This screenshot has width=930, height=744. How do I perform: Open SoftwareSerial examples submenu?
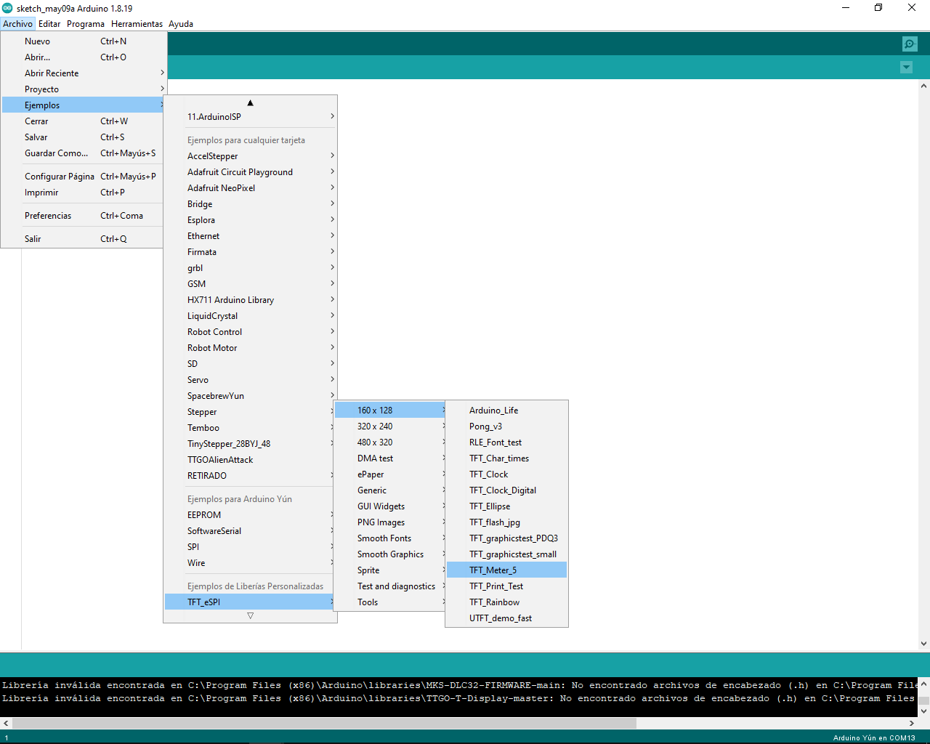tap(249, 531)
